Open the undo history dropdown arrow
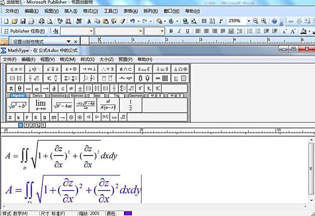This screenshot has height=216, width=315. 138,21
